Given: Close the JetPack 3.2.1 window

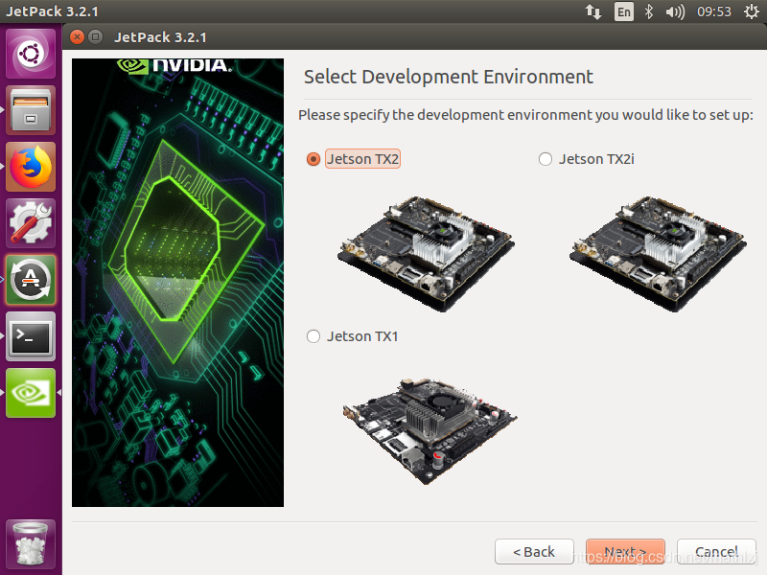Looking at the screenshot, I should pos(77,37).
